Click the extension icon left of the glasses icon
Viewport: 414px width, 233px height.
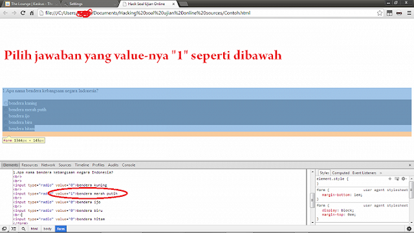click(x=389, y=13)
